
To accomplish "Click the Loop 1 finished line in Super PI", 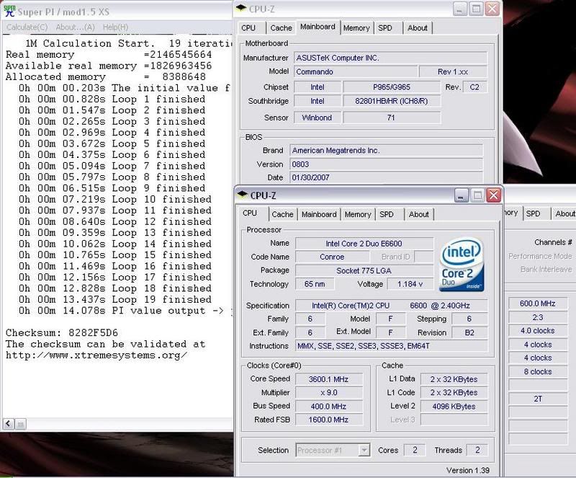I will coord(112,99).
